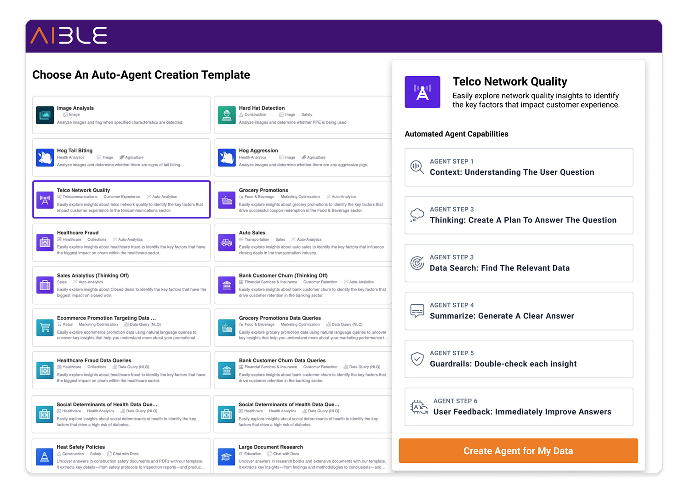Select the Healthcare Fraud template icon
Viewport: 685px width, 495px height.
pos(45,242)
